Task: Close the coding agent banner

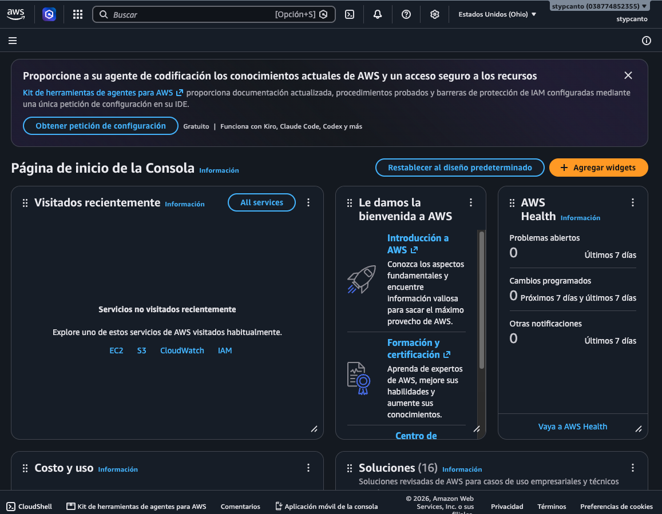Action: pos(628,75)
